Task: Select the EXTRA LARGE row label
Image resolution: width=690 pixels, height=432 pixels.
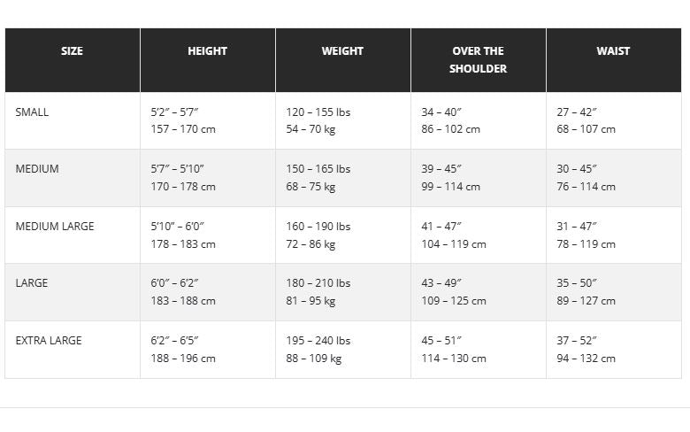Action: 49,341
